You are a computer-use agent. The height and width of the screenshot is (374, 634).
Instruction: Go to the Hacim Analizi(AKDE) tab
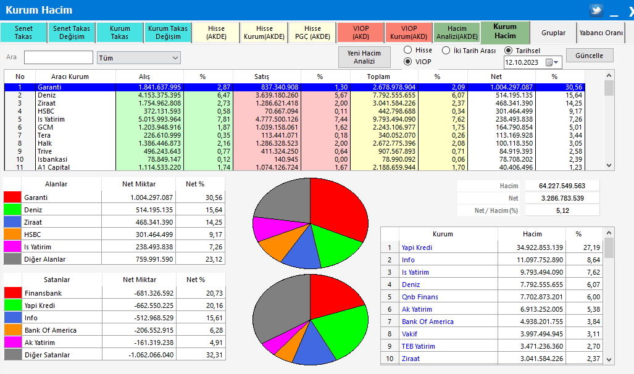[457, 32]
